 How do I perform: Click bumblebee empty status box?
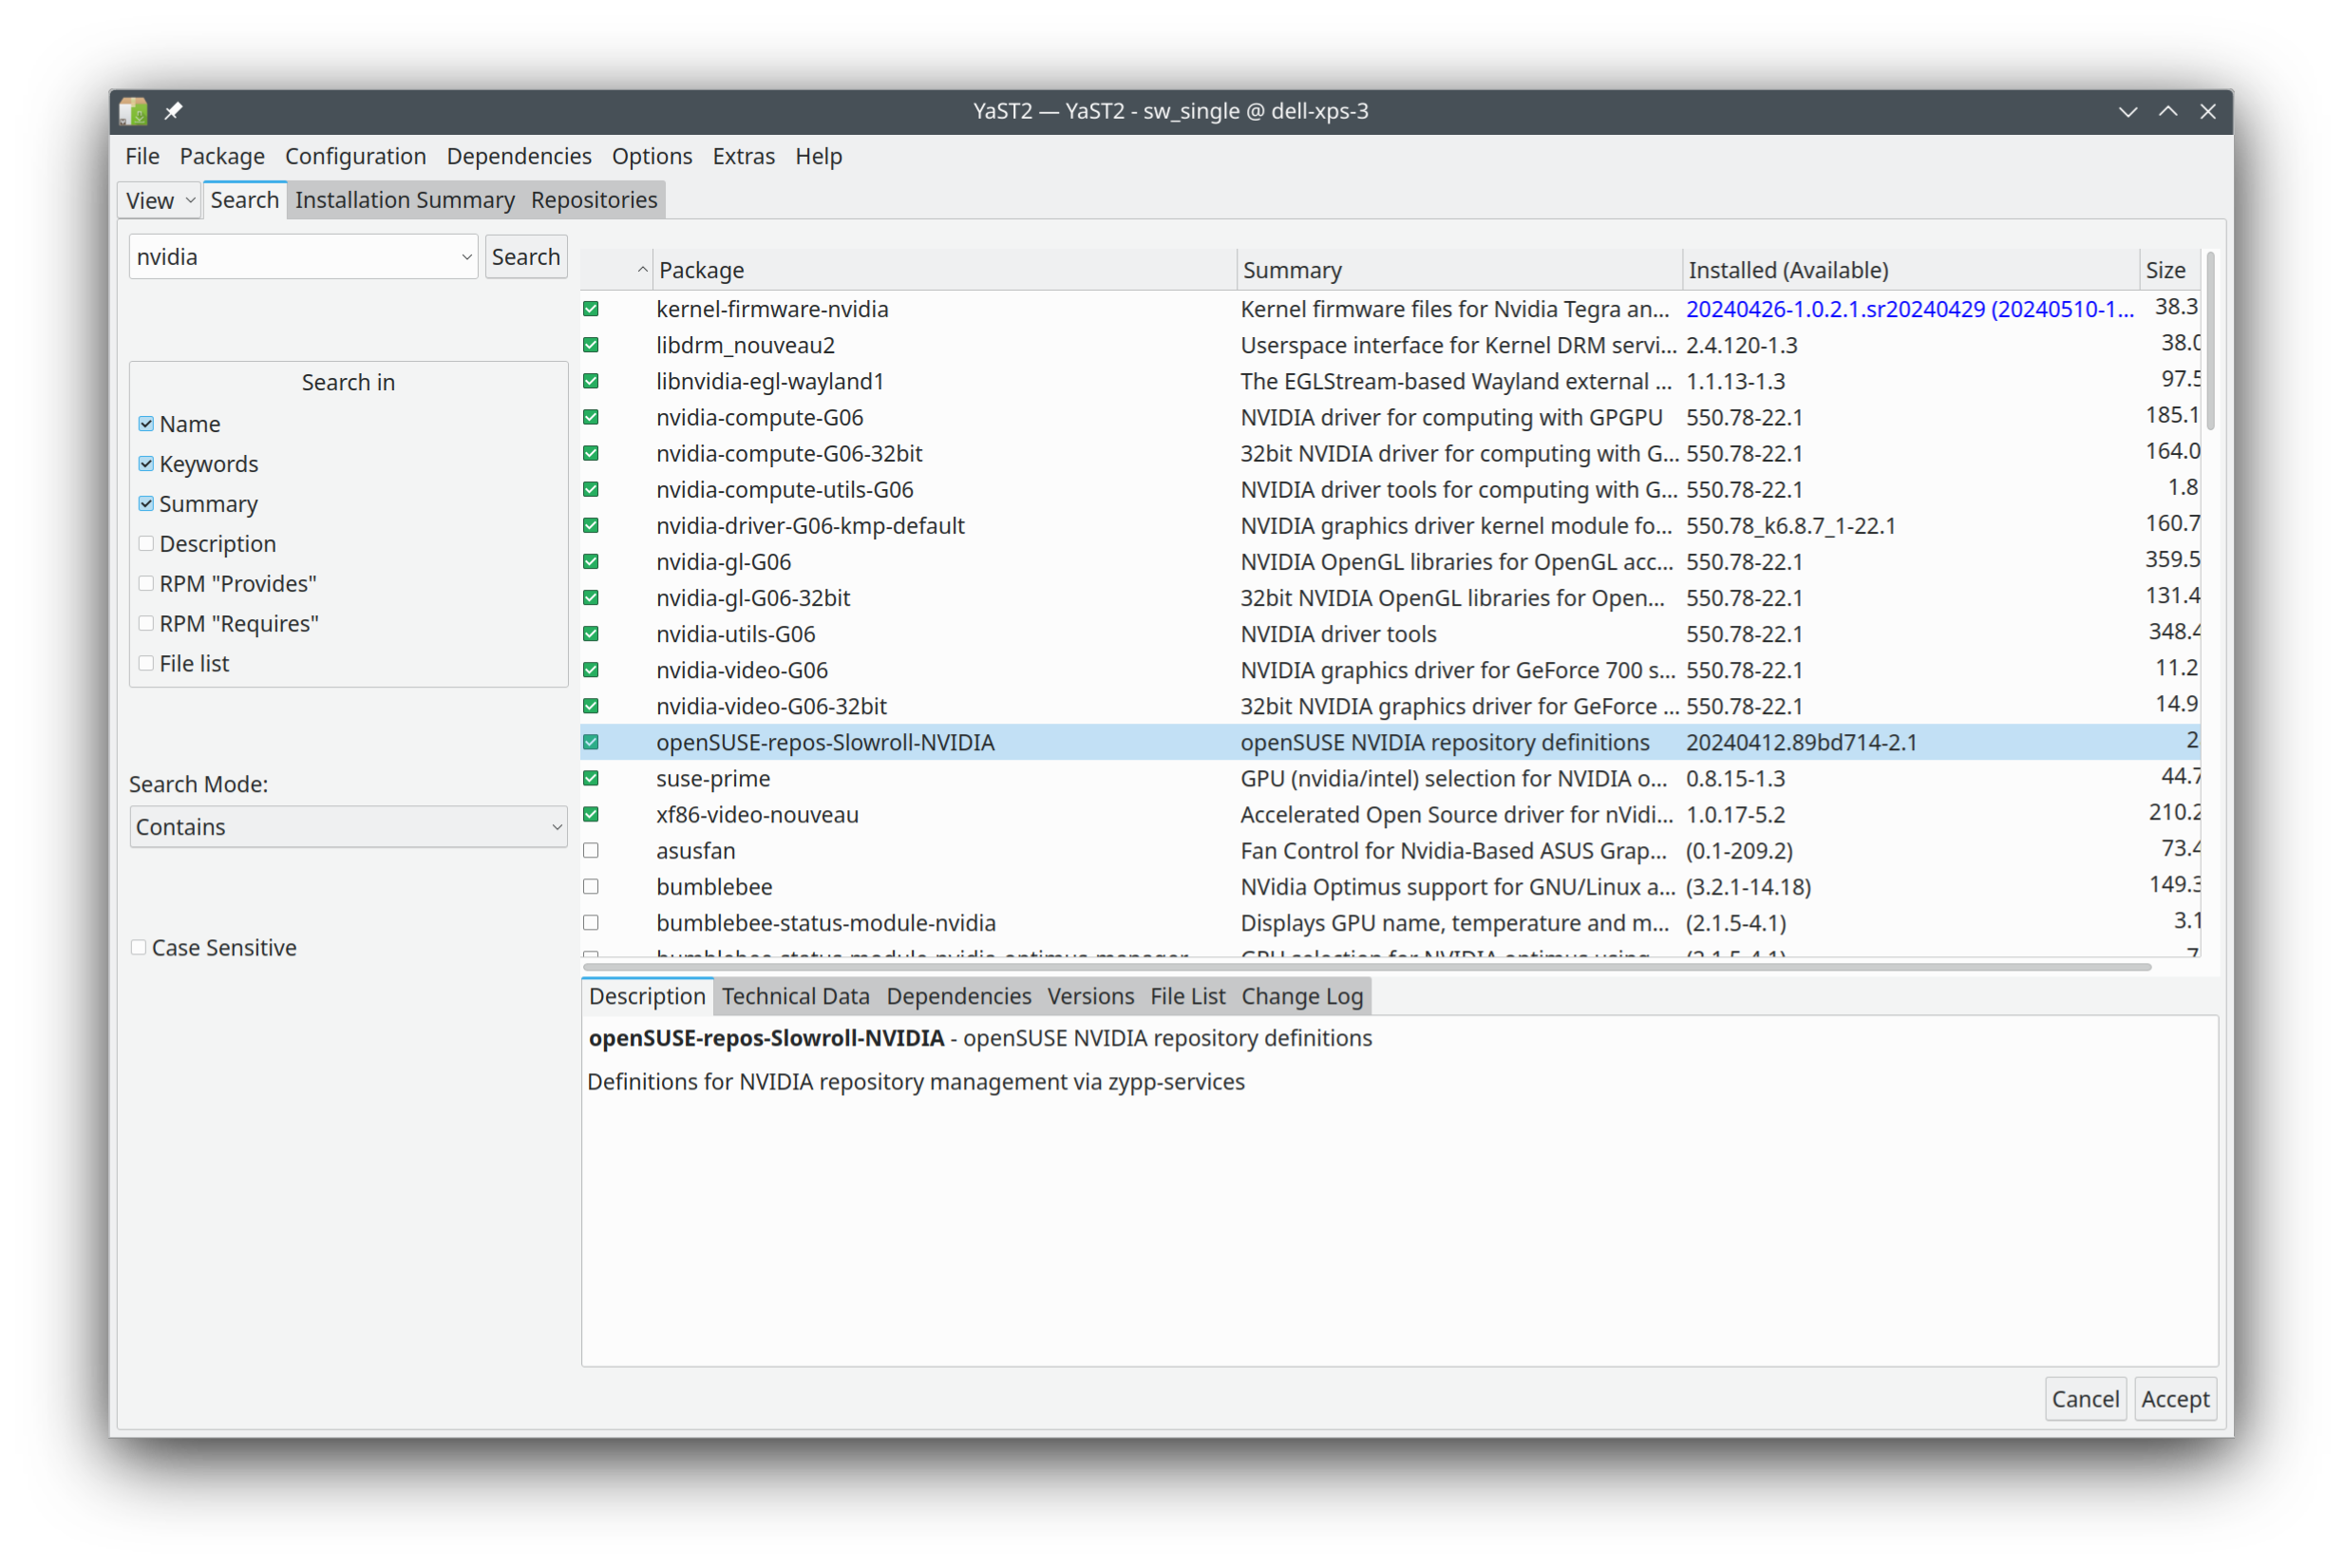click(x=591, y=886)
